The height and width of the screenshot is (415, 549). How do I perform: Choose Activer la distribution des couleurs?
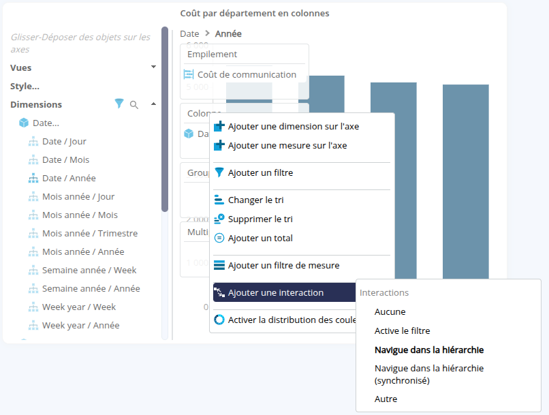coord(284,320)
